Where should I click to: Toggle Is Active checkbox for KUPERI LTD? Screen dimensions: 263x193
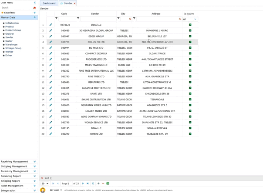[x=190, y=134]
